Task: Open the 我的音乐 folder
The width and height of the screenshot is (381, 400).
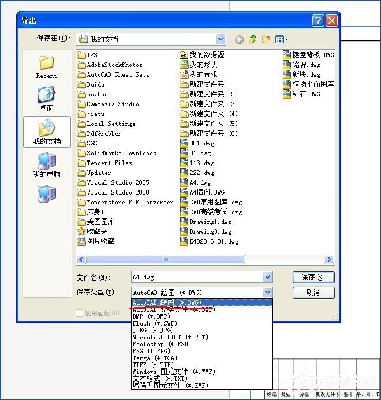Action: click(x=199, y=74)
